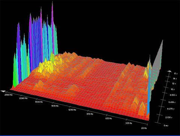Click the 2.138 s time axis label
180x136 pixels.
point(169,117)
